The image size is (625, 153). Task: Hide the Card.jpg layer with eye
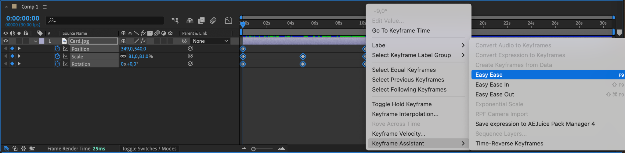click(5, 41)
